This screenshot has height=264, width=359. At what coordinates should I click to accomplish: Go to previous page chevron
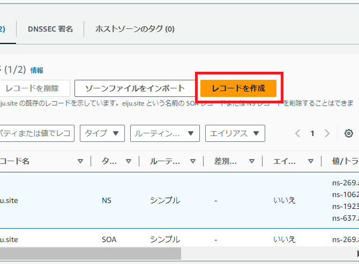[x=297, y=133]
